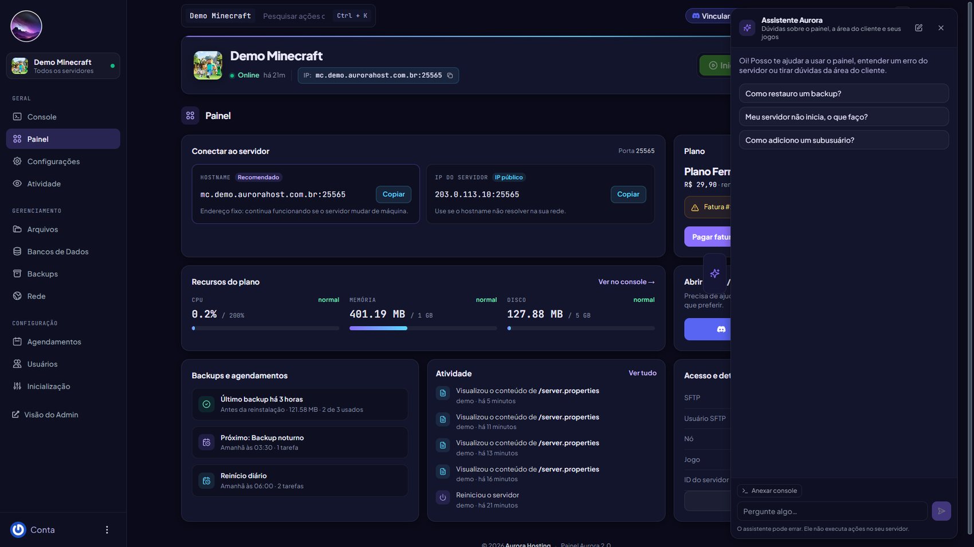This screenshot has width=974, height=547.
Task: Click the send message arrow icon
Action: coord(941,511)
